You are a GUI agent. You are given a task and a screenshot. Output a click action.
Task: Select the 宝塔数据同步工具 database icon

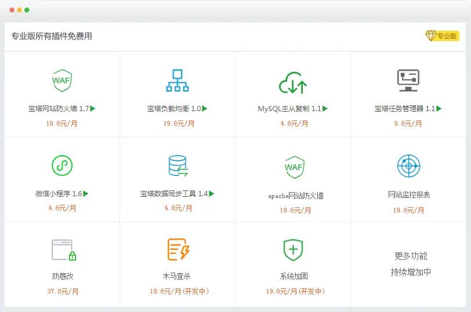pos(177,166)
